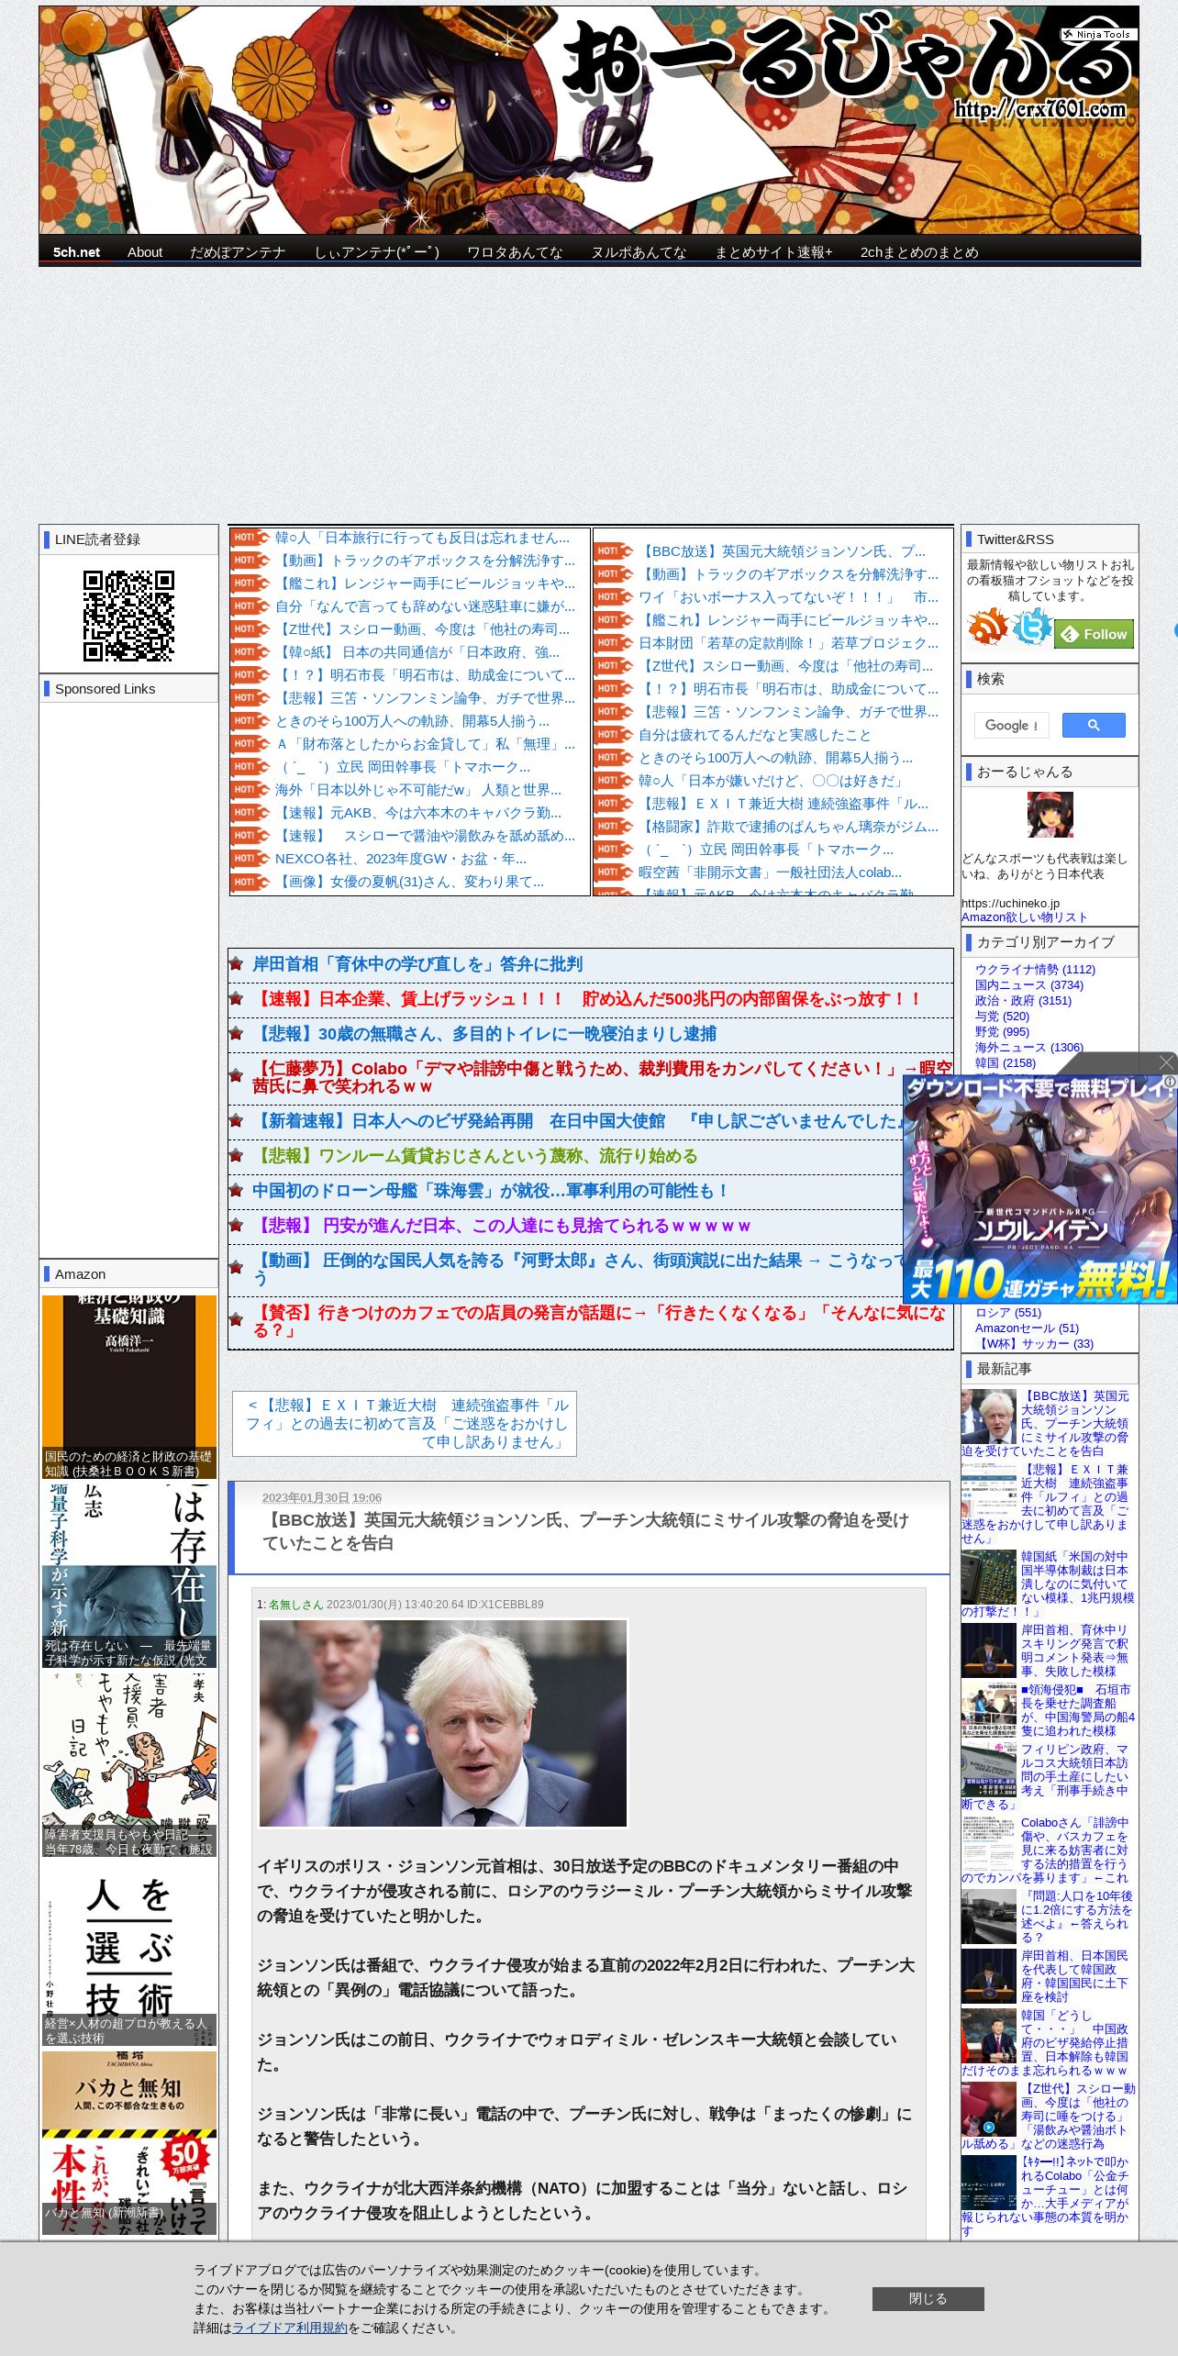Dismiss cookie banner with 閉じる button

point(928,2298)
